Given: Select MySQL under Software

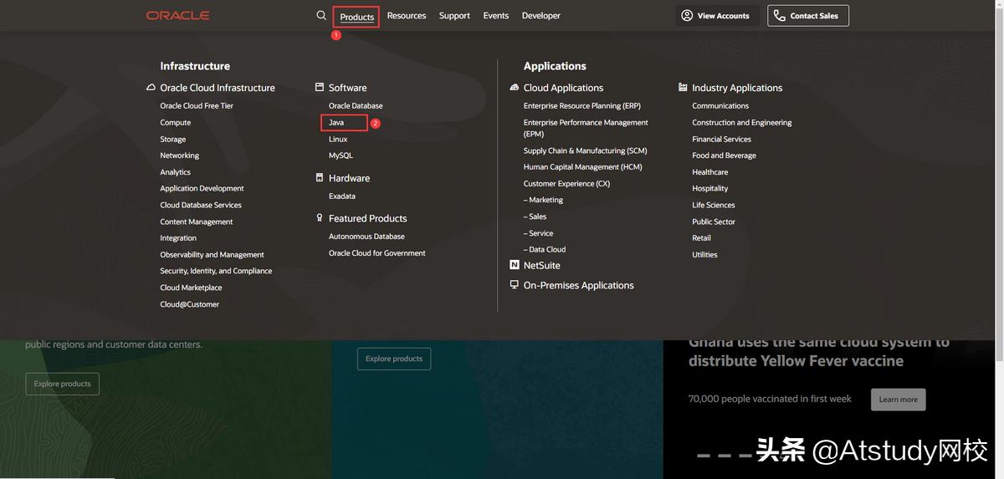Looking at the screenshot, I should (341, 155).
